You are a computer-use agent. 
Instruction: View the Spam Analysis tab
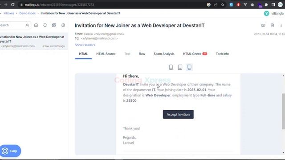click(164, 54)
